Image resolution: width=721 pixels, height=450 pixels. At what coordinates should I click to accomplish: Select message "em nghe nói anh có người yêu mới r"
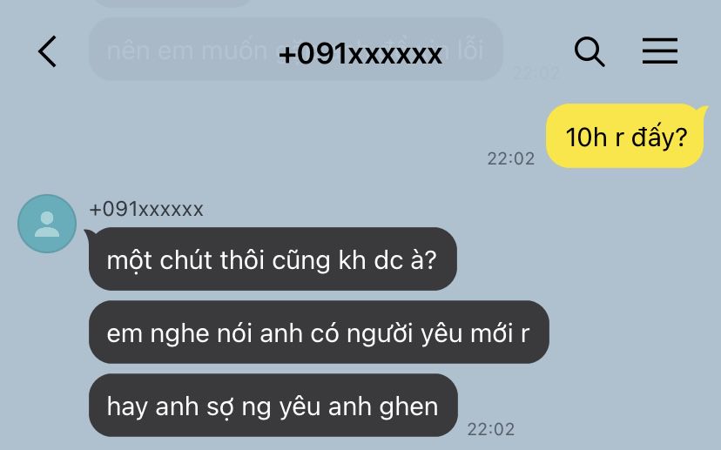point(319,332)
